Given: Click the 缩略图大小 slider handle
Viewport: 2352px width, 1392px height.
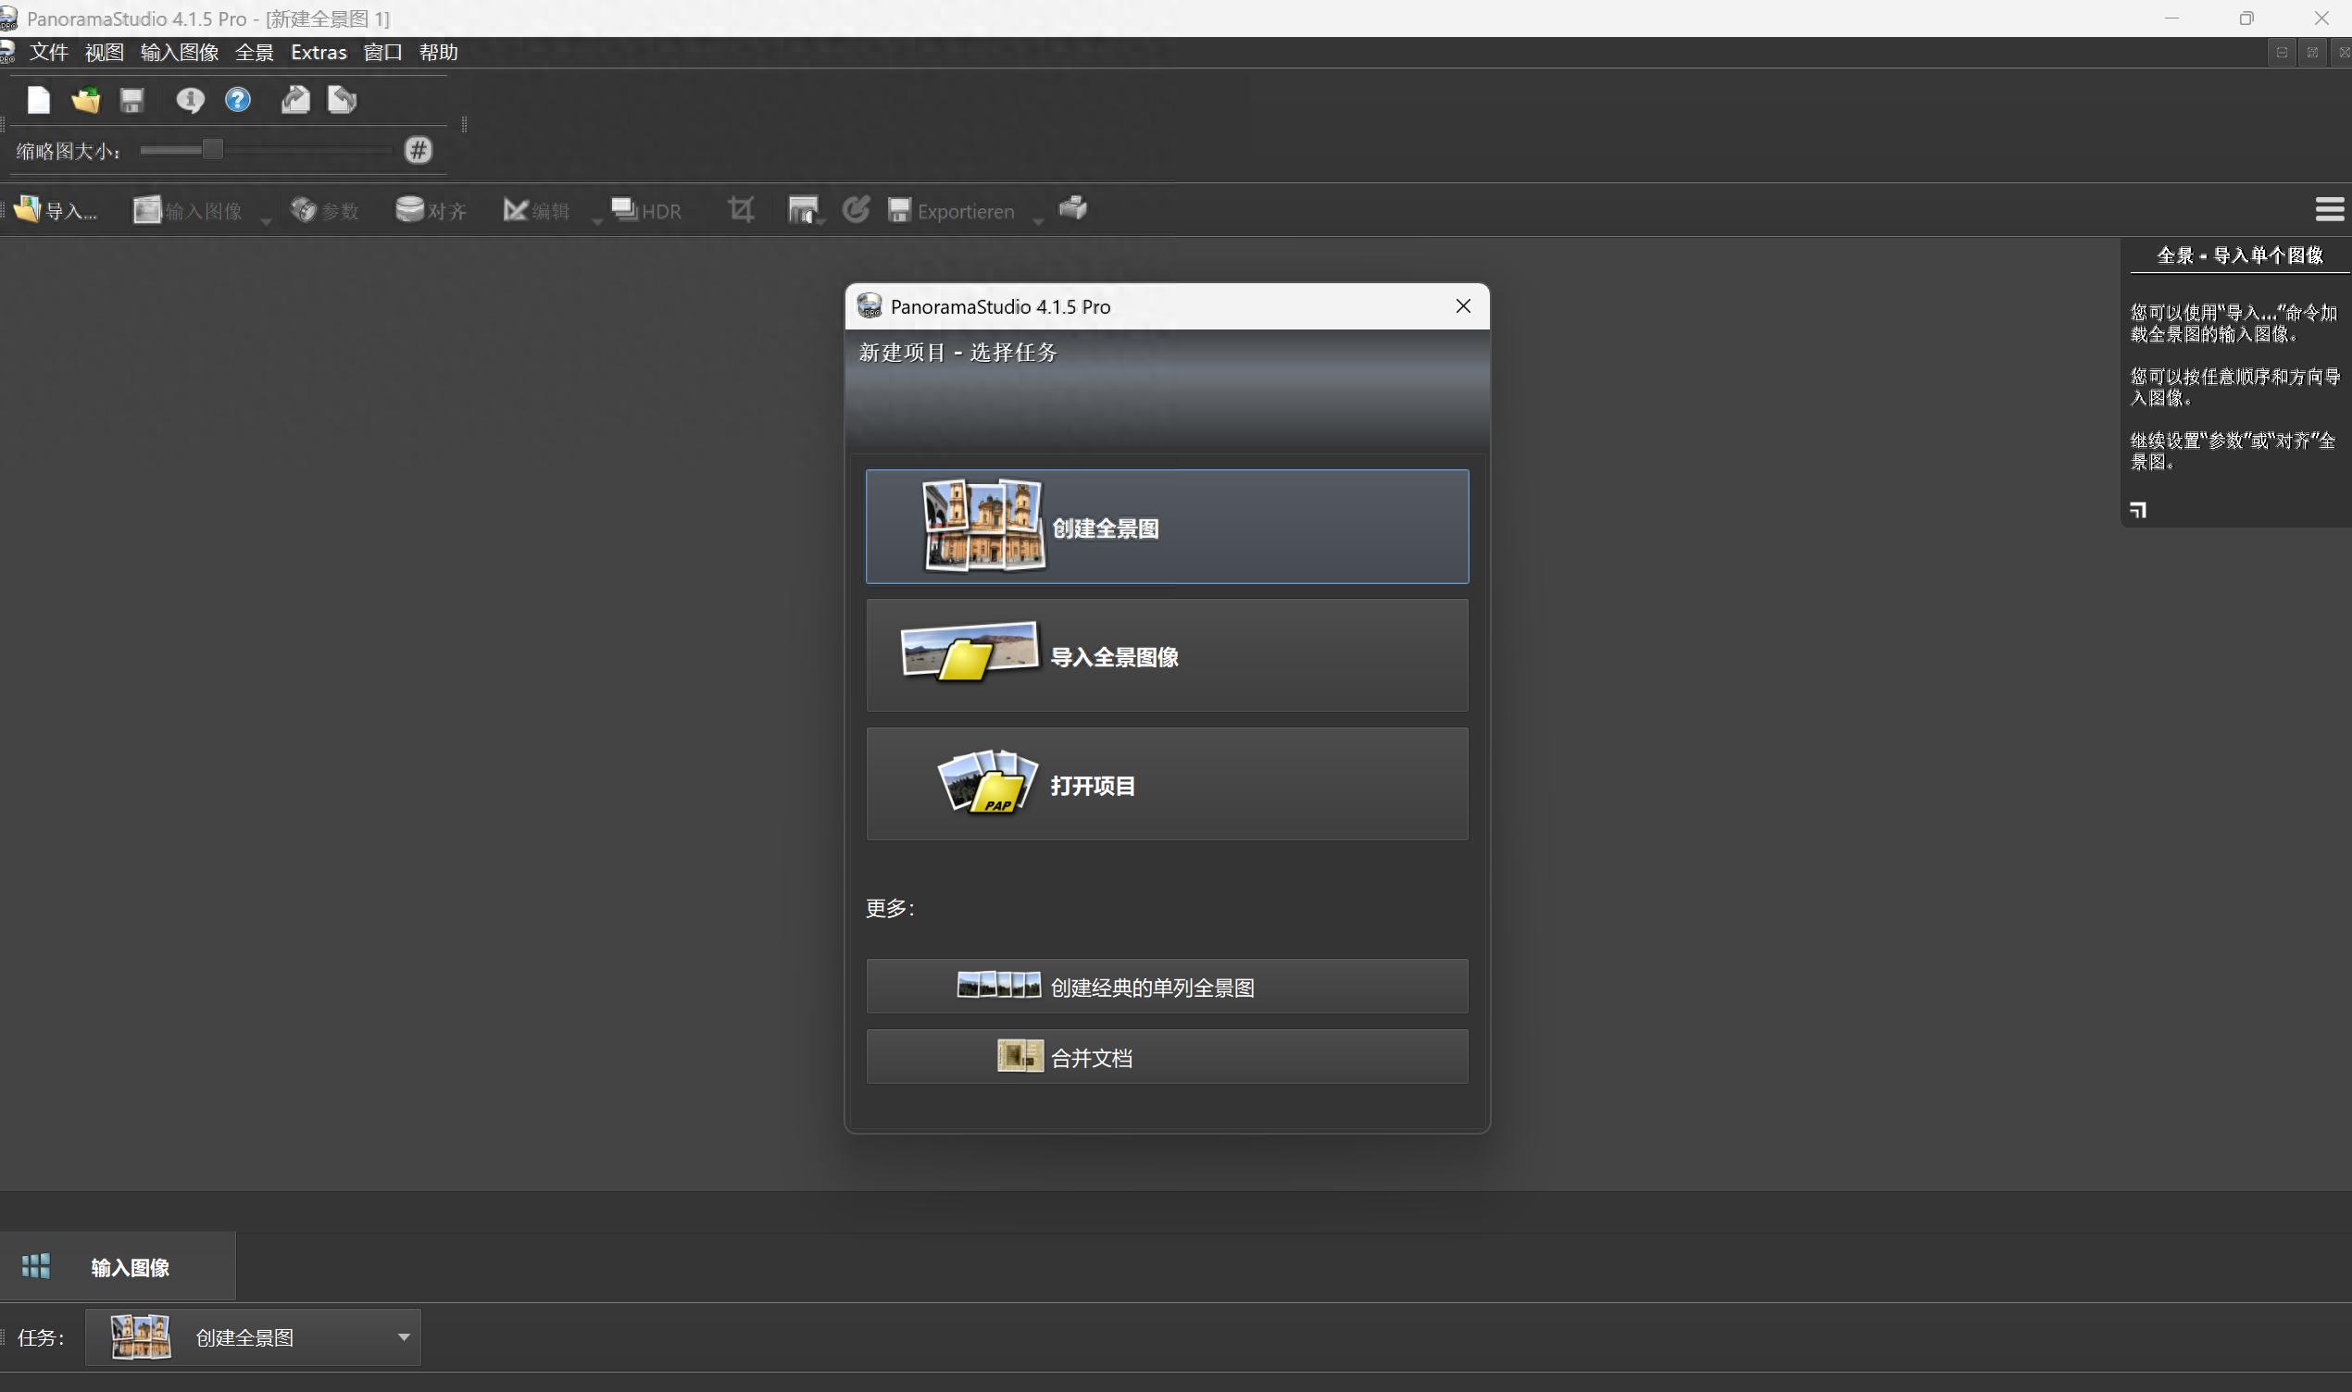Looking at the screenshot, I should (213, 150).
